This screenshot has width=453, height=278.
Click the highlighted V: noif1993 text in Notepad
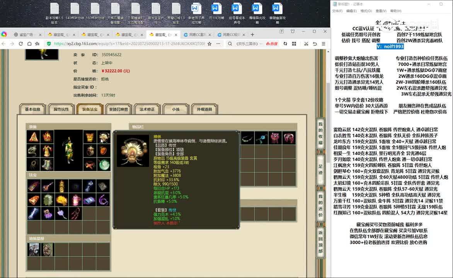click(x=390, y=46)
